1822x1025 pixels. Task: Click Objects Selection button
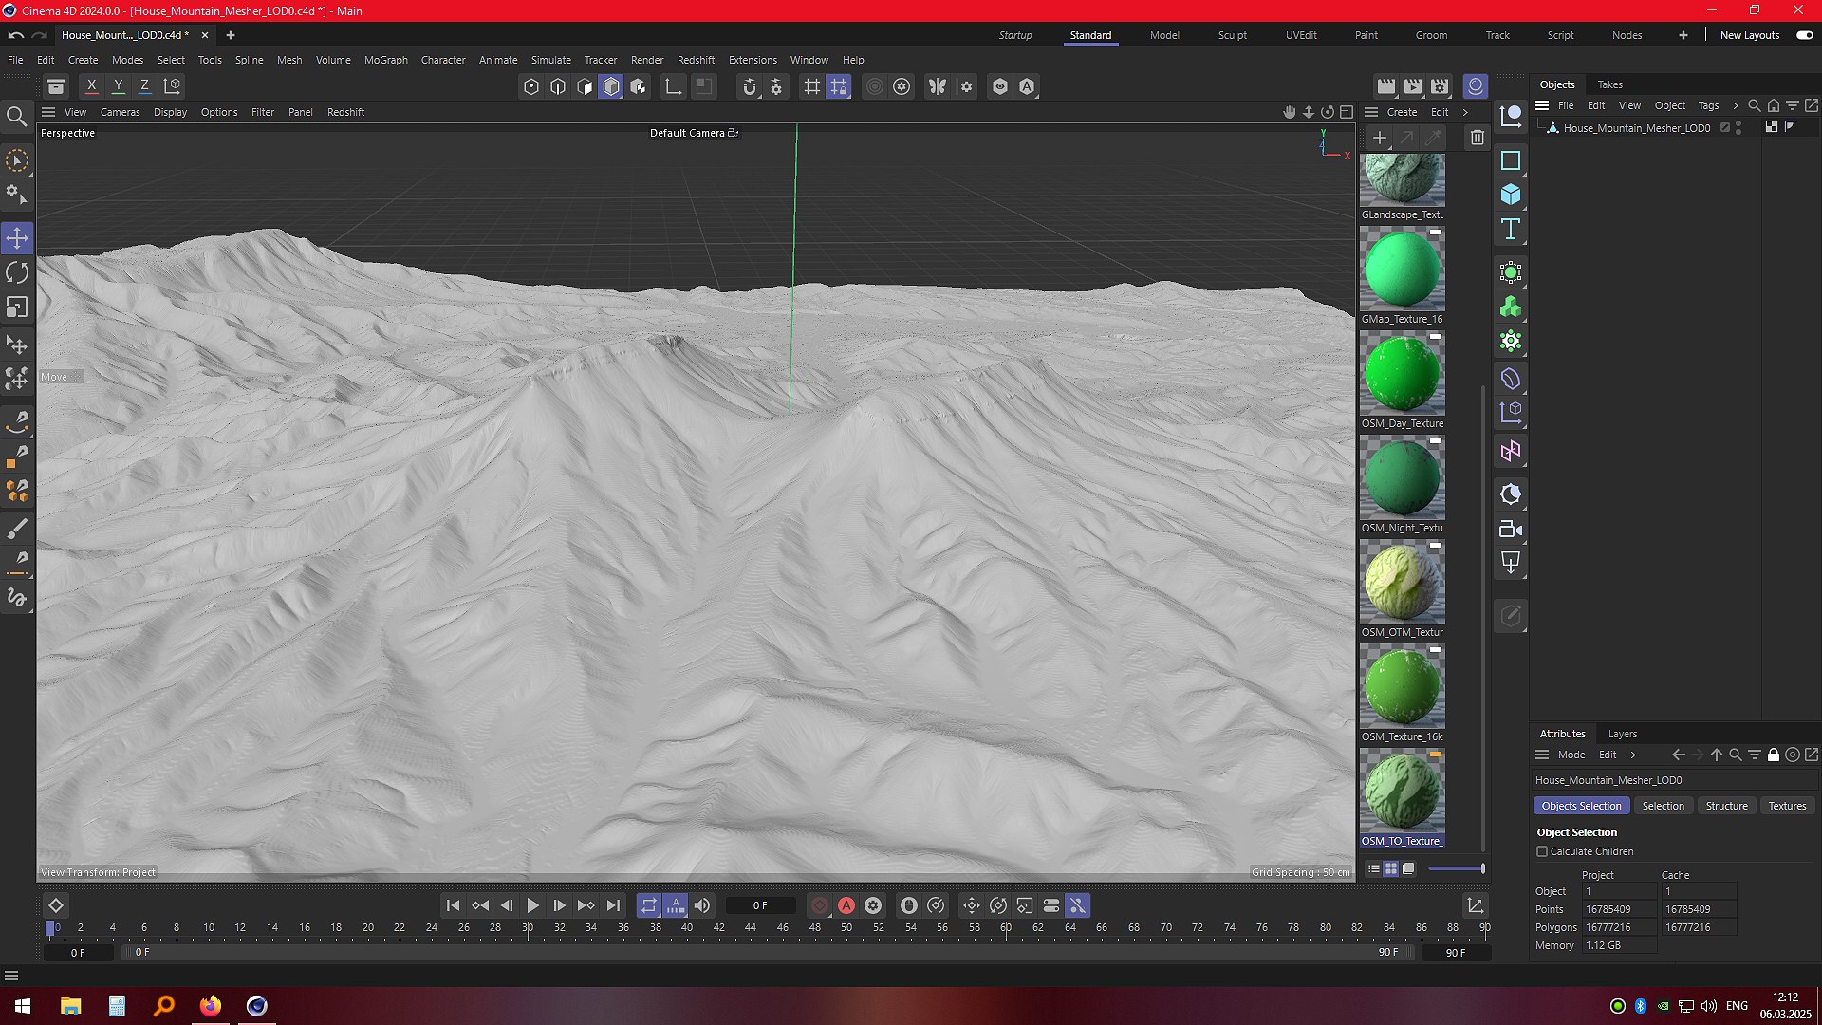pos(1581,806)
